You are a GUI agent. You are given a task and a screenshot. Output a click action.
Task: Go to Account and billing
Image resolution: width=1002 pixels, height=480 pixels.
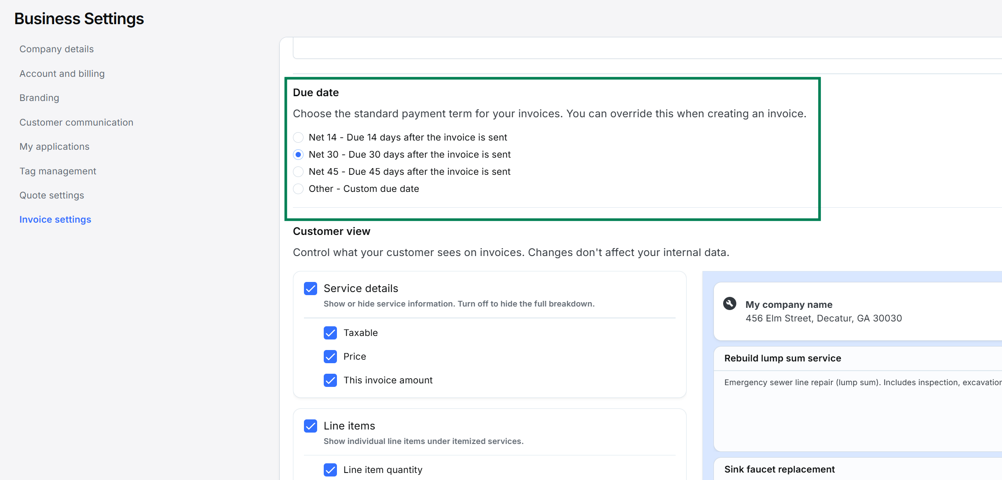click(62, 74)
